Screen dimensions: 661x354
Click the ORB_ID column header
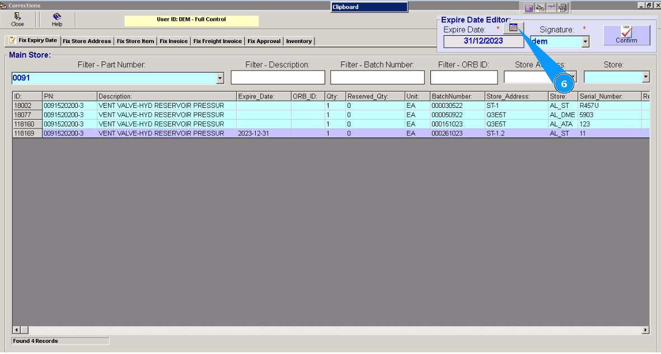(308, 97)
